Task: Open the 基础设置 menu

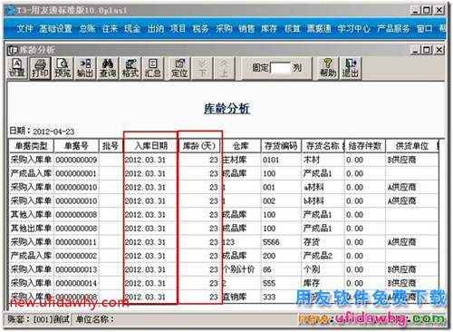Action: click(56, 29)
